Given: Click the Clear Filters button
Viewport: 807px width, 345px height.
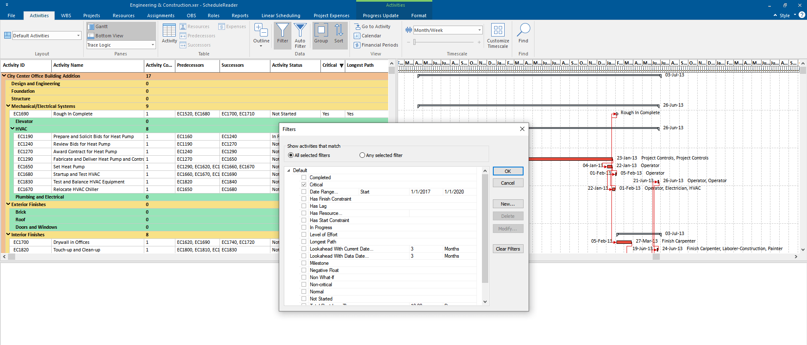Looking at the screenshot, I should click(508, 249).
